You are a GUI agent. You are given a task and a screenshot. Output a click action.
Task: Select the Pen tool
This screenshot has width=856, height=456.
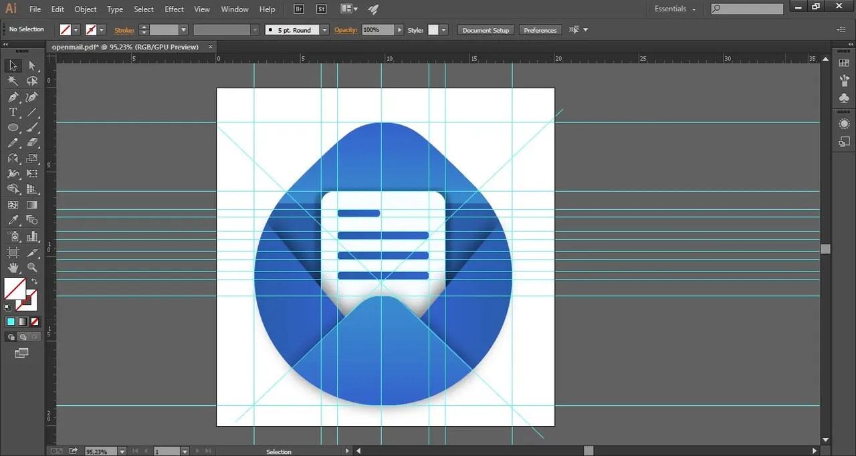[x=13, y=97]
